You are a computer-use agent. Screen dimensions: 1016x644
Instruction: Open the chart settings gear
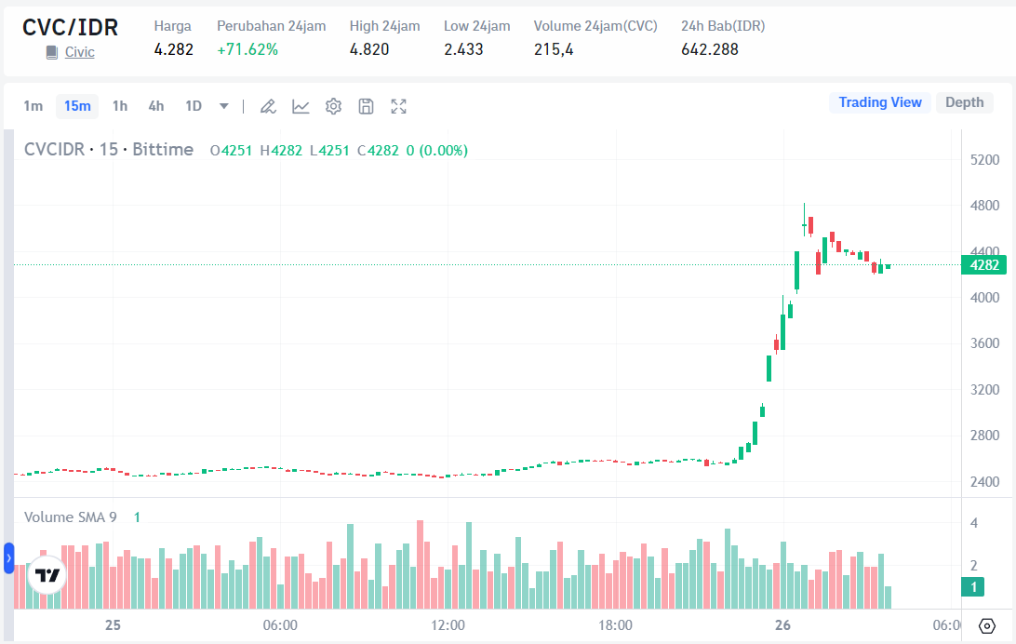[333, 106]
